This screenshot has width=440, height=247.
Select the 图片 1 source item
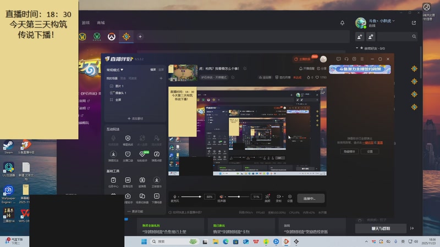tap(117, 86)
